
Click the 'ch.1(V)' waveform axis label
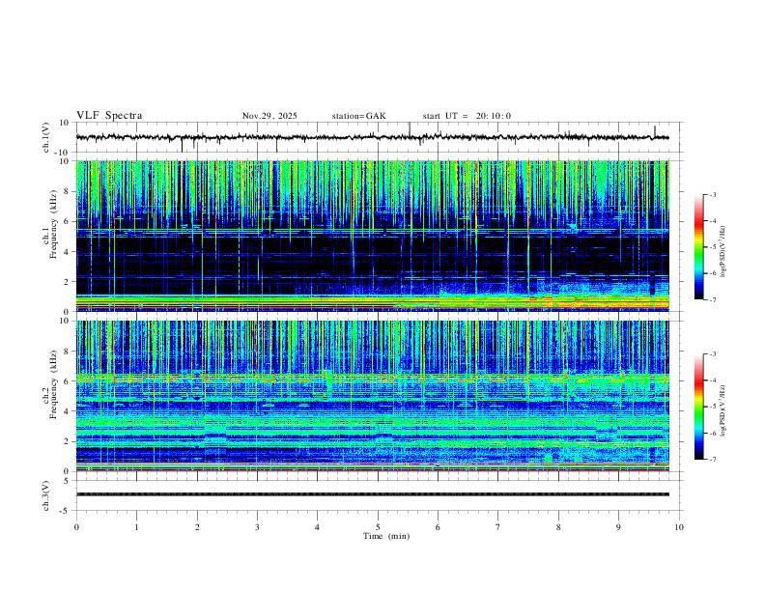(46, 137)
